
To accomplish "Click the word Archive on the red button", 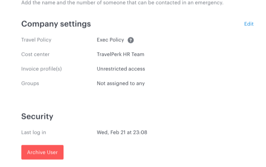I will (36, 152).
